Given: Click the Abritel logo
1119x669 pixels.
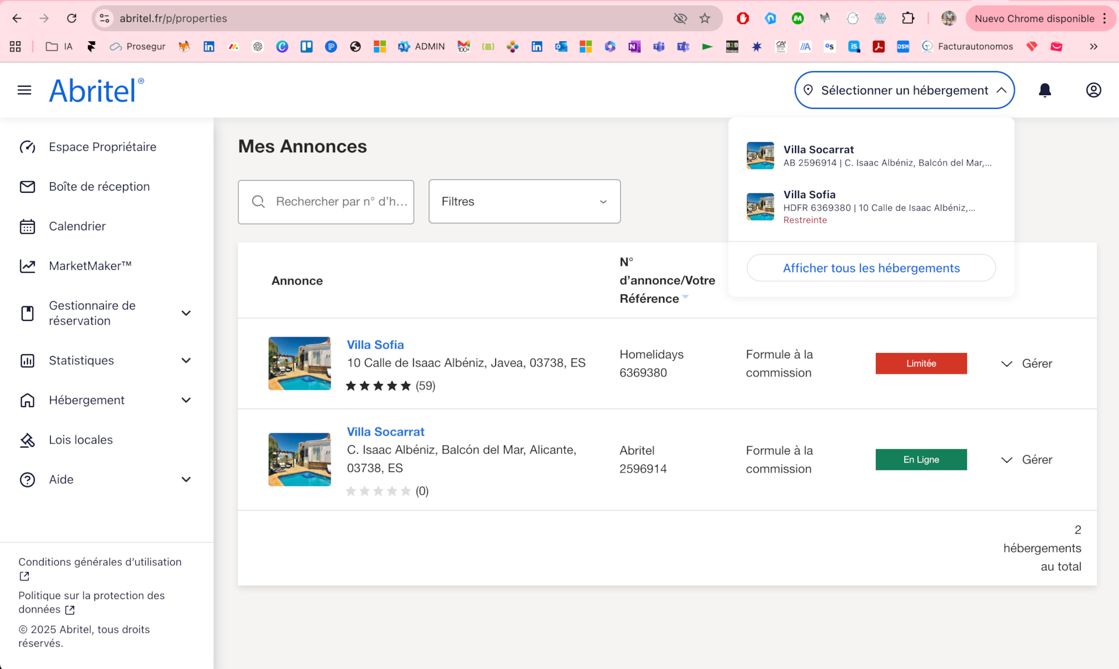Looking at the screenshot, I should click(96, 90).
